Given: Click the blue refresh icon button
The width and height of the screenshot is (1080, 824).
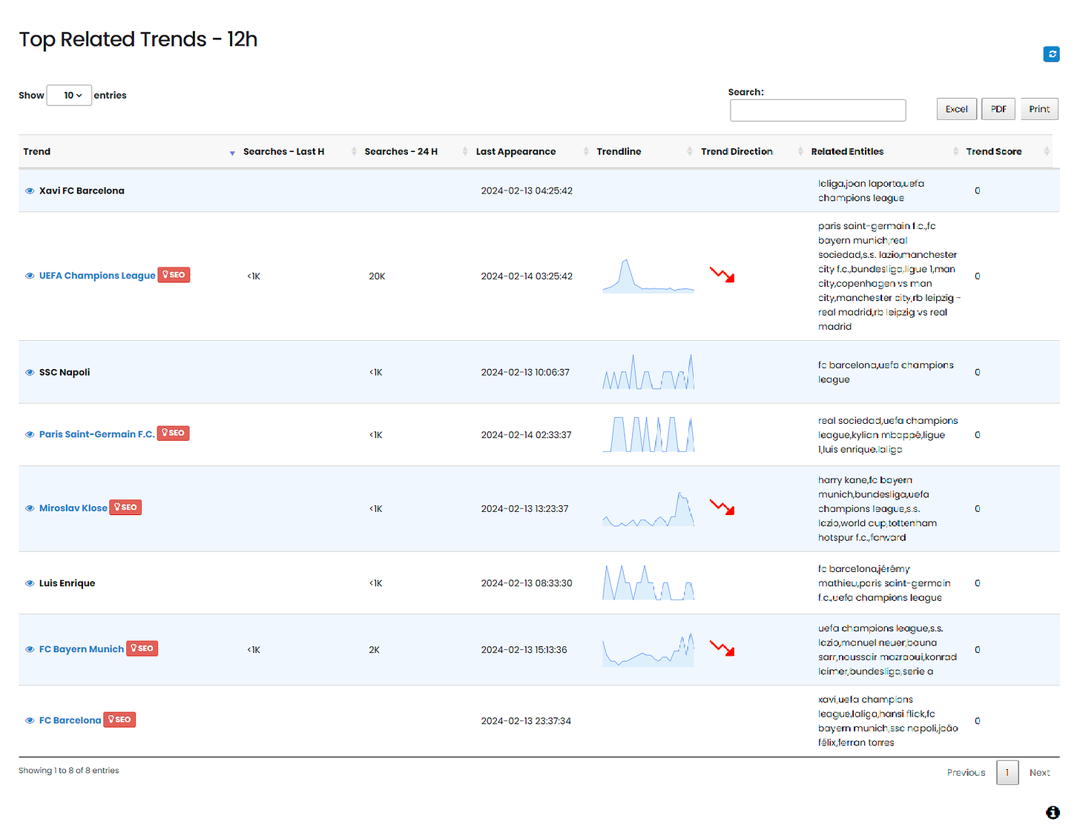Looking at the screenshot, I should 1051,54.
